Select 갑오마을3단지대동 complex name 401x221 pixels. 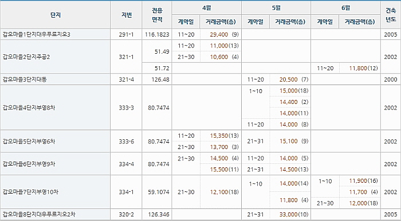click(24, 79)
